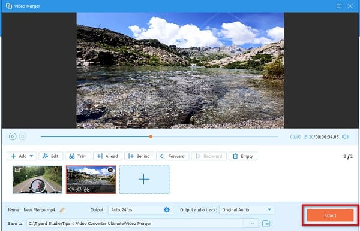Click the 00:00:15.20 current time readout
The height and width of the screenshot is (231, 360).
[301, 137]
